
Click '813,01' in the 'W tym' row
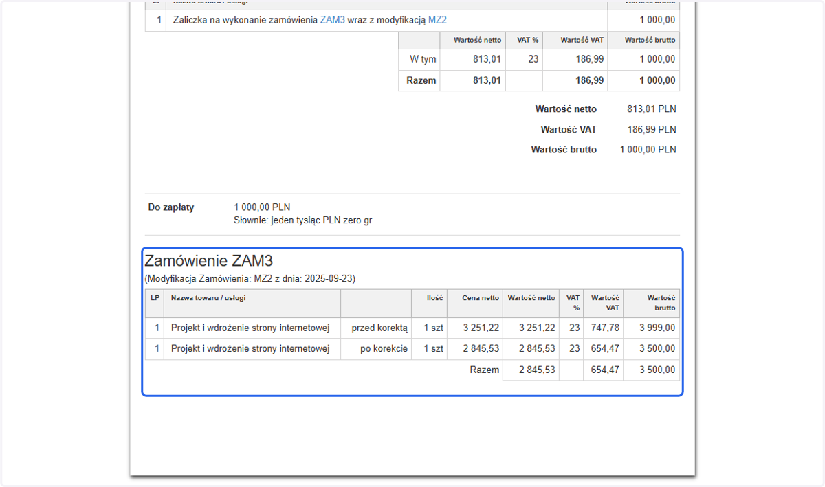[x=487, y=60]
